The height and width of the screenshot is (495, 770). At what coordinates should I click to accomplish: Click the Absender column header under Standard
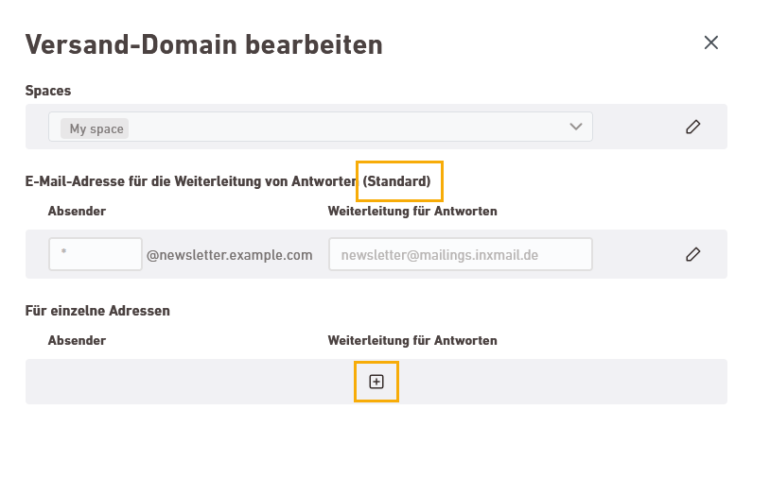coord(77,211)
